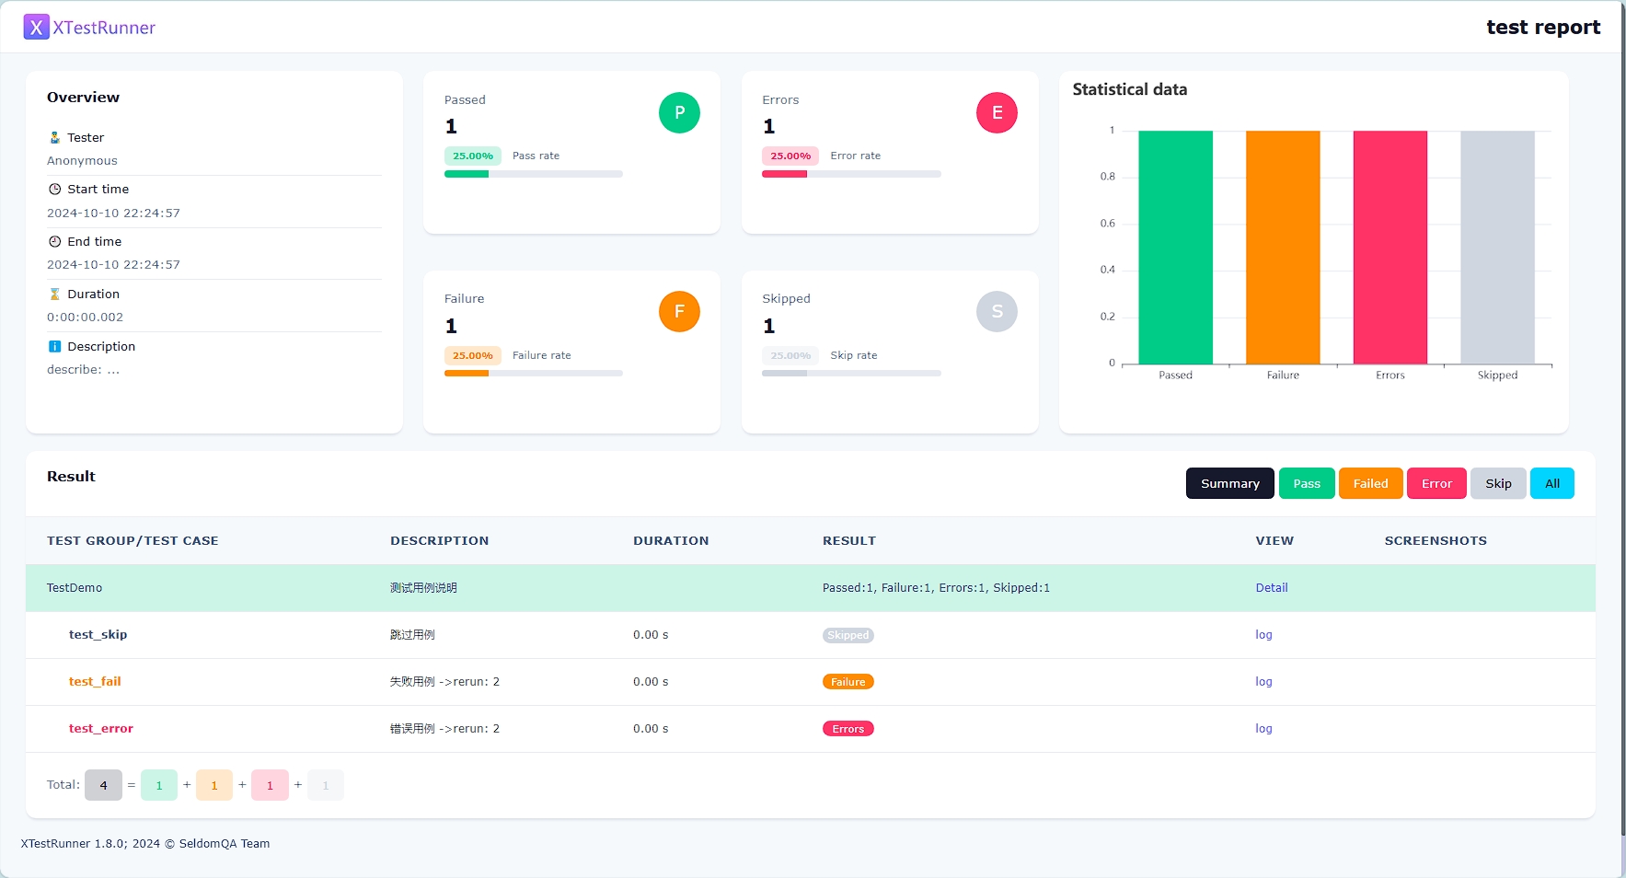
Task: Expand TestDemo group via Detail link
Action: click(1271, 588)
